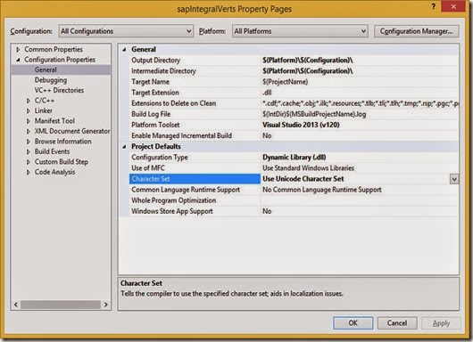This screenshot has width=473, height=342.
Task: Select the Linker tree item
Action: [44, 110]
